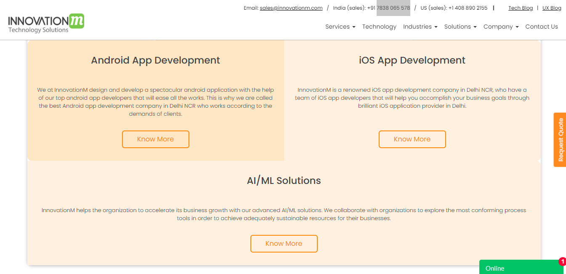Select the Technology menu item
The width and height of the screenshot is (566, 274).
point(379,27)
